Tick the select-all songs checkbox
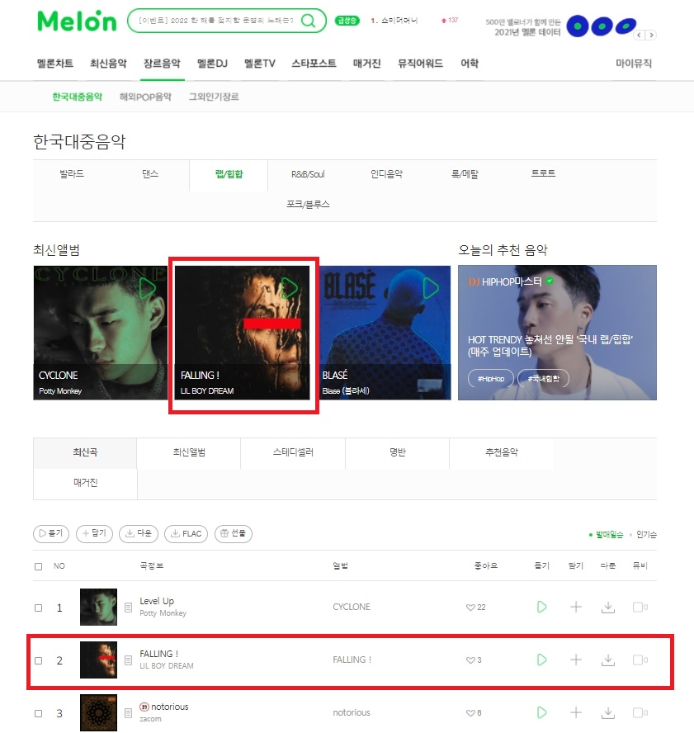This screenshot has height=733, width=694. (x=38, y=566)
